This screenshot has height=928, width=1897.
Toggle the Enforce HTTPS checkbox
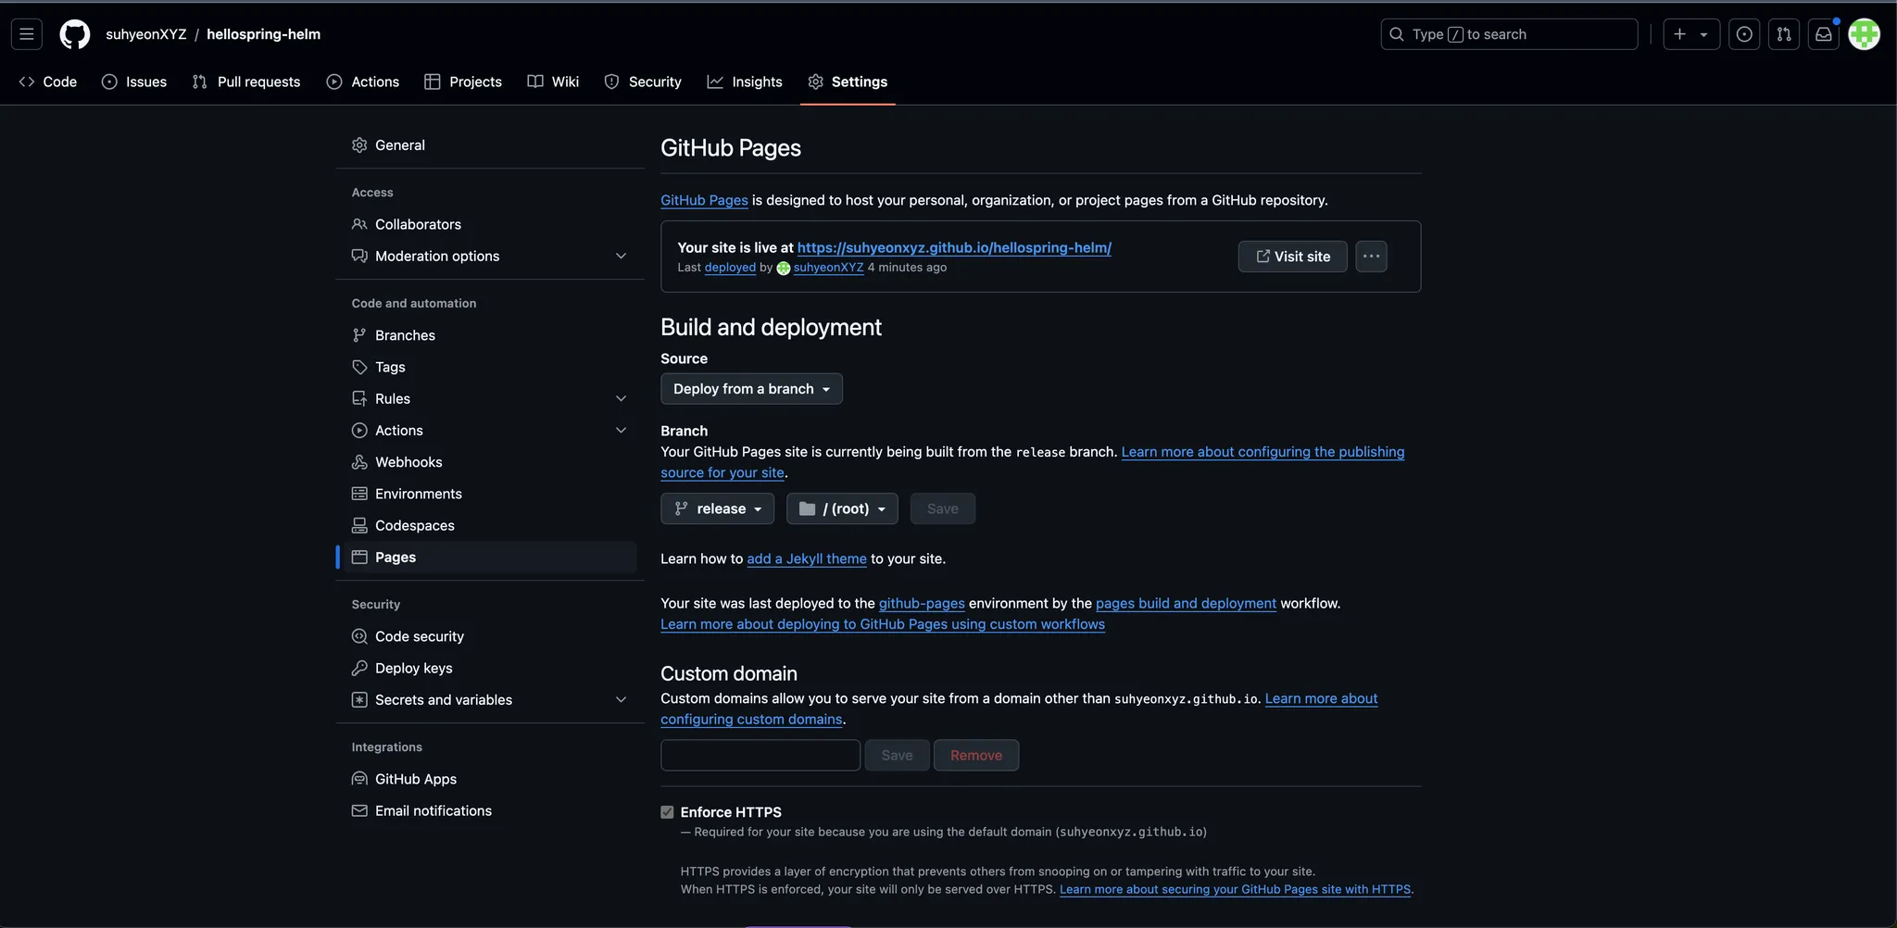pos(667,812)
